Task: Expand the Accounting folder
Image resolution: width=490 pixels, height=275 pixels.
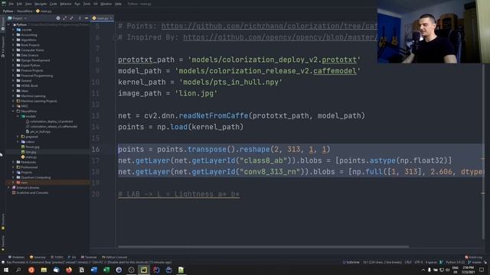Action: pyautogui.click(x=13, y=35)
